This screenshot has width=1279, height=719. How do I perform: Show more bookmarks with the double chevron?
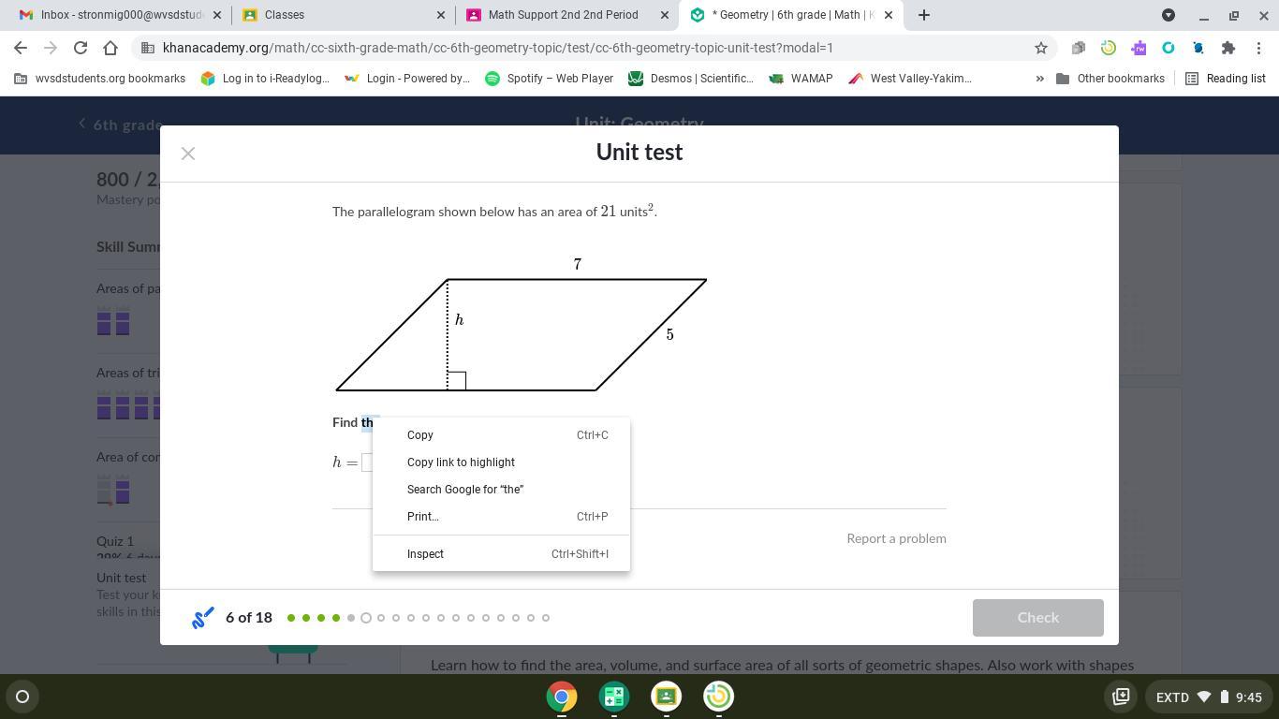point(1039,79)
